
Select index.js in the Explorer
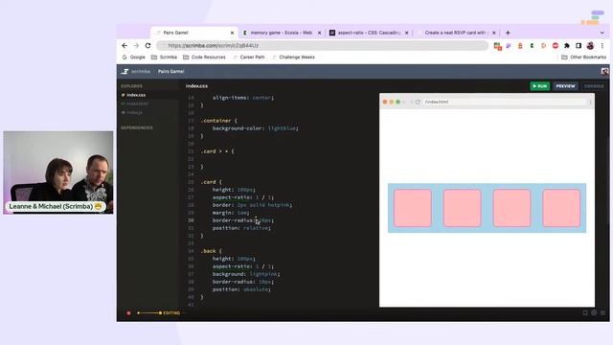(134, 112)
